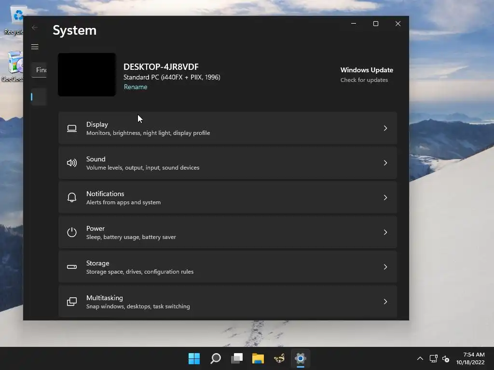The width and height of the screenshot is (494, 370).
Task: Show hidden system tray icons
Action: tap(420, 358)
